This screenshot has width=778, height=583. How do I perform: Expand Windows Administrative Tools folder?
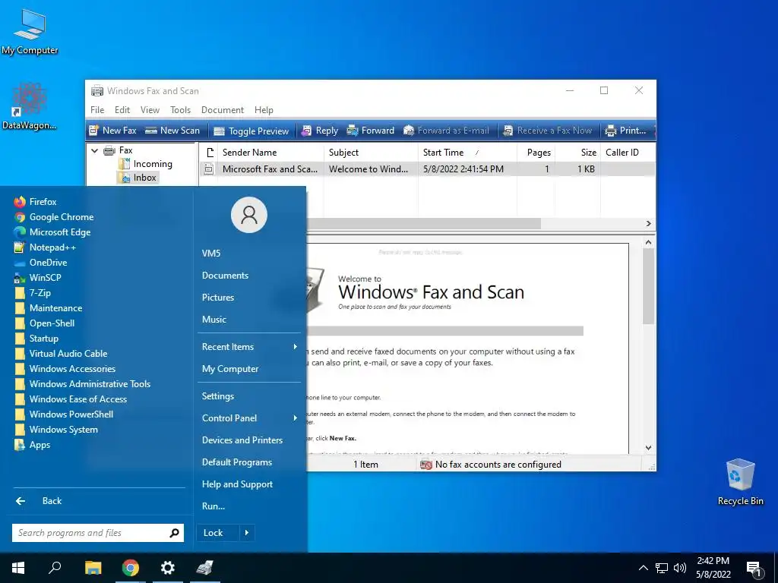[x=82, y=384]
